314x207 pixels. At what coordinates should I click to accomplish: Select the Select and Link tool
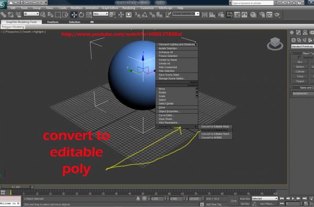[4, 15]
